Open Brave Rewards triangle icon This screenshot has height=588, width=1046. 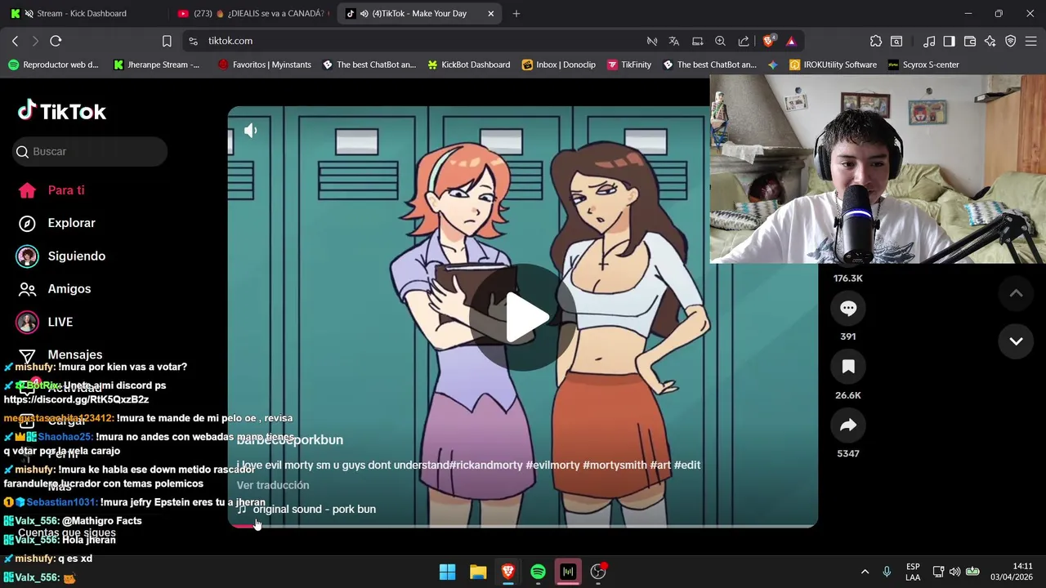click(791, 41)
